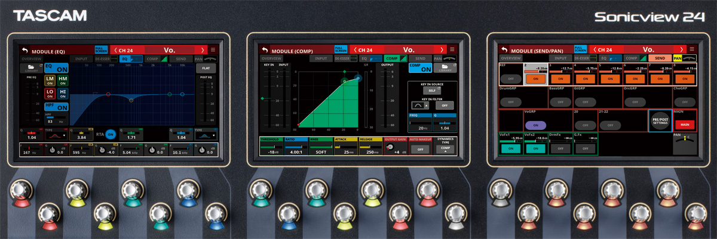The width and height of the screenshot is (717, 239).
Task: Turn the OUTPUT GAIN knob on COMP screen
Action: click(391, 147)
